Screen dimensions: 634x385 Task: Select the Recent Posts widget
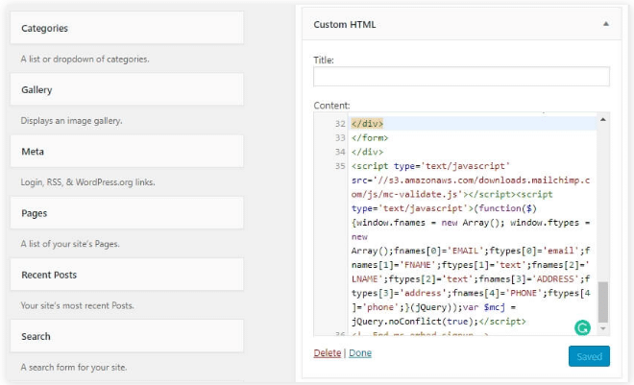click(127, 275)
